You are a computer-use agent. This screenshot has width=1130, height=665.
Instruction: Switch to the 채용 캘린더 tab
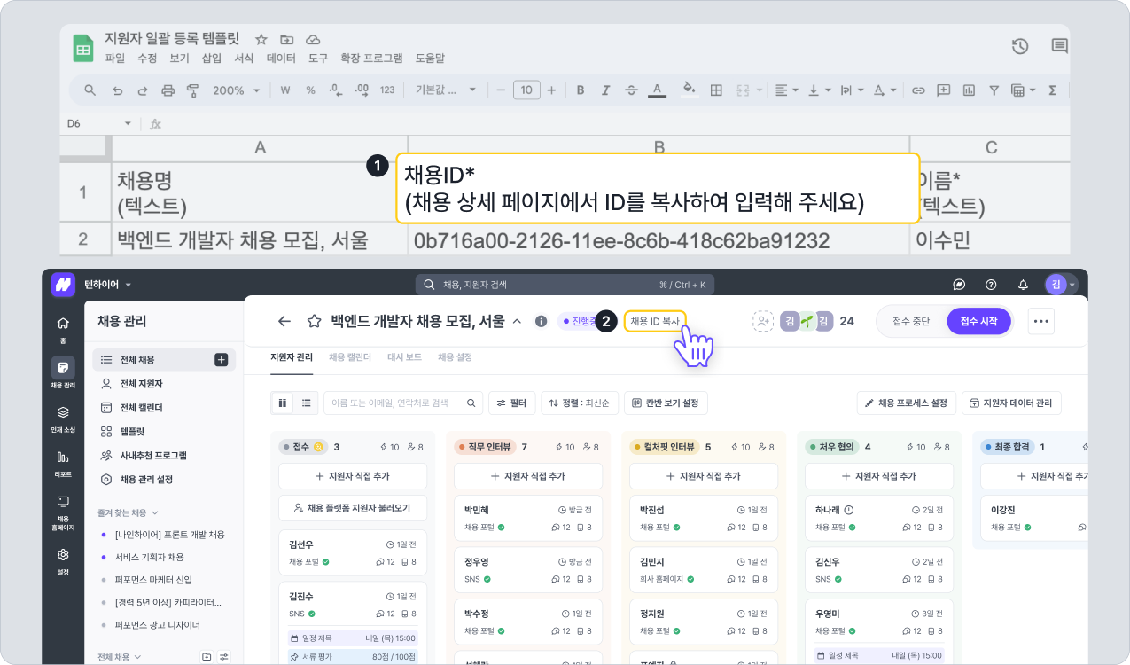350,357
